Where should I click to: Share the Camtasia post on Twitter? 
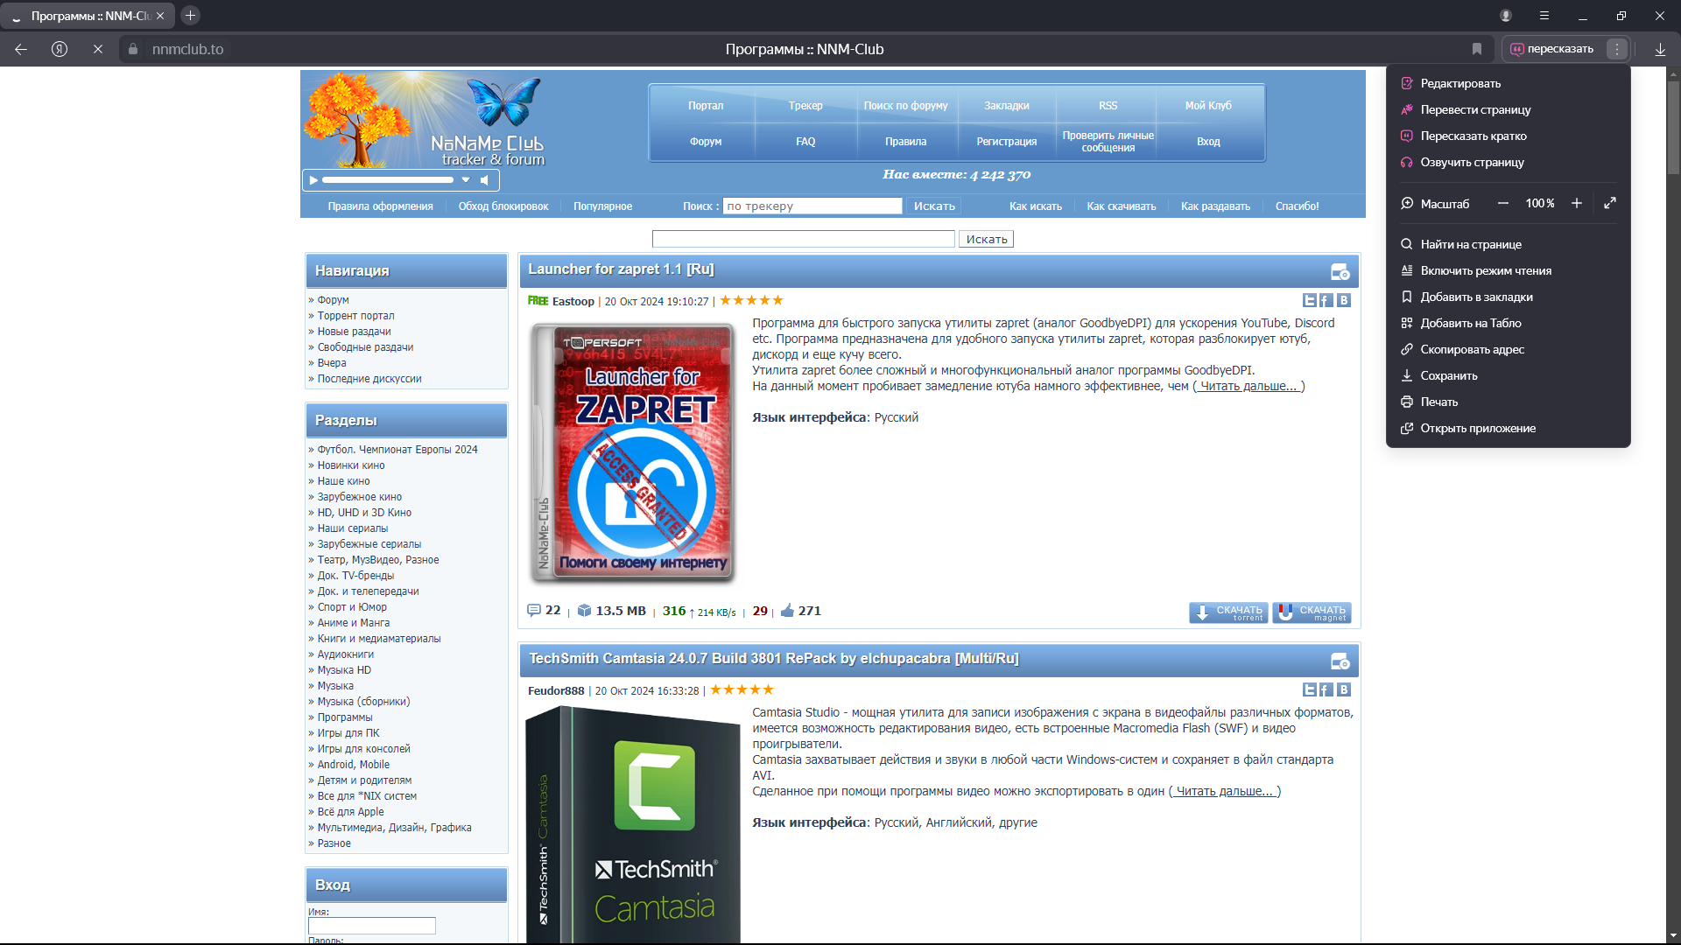(1310, 689)
